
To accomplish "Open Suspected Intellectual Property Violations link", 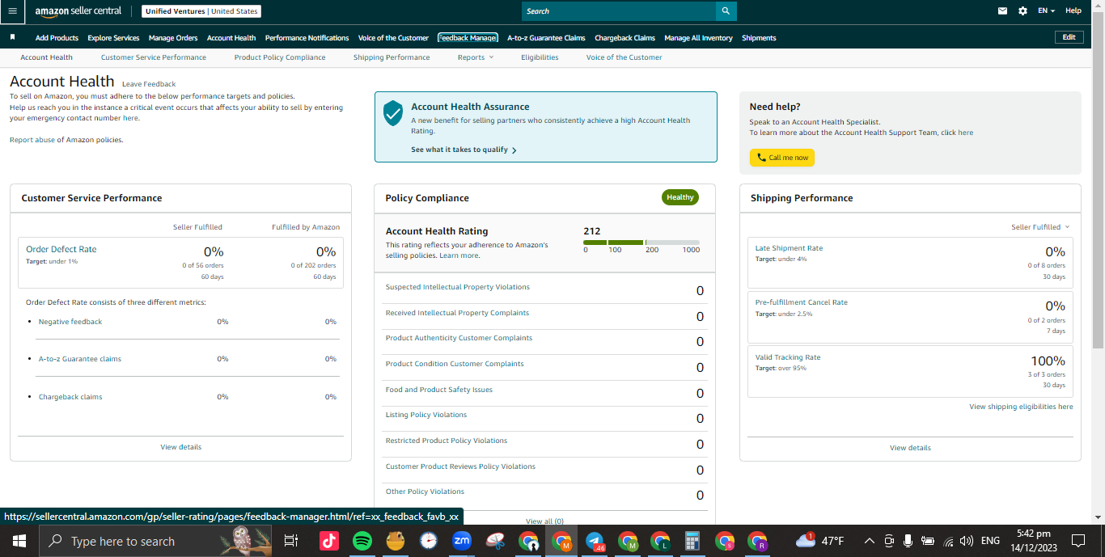I will click(458, 287).
